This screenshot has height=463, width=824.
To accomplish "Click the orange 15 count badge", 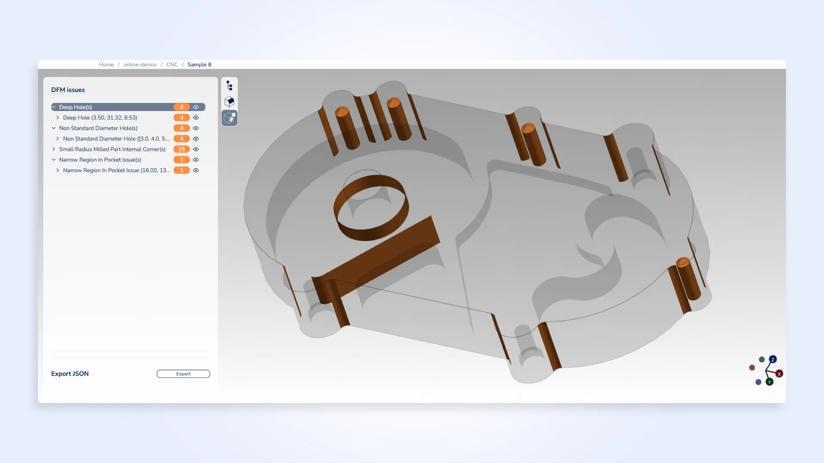I will 181,149.
